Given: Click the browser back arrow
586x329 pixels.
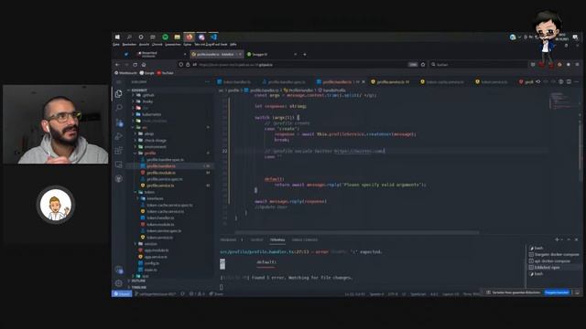Looking at the screenshot, I should click(117, 65).
